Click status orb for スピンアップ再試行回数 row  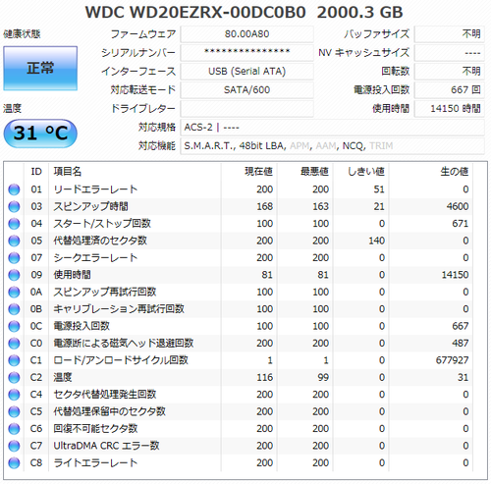tap(14, 292)
